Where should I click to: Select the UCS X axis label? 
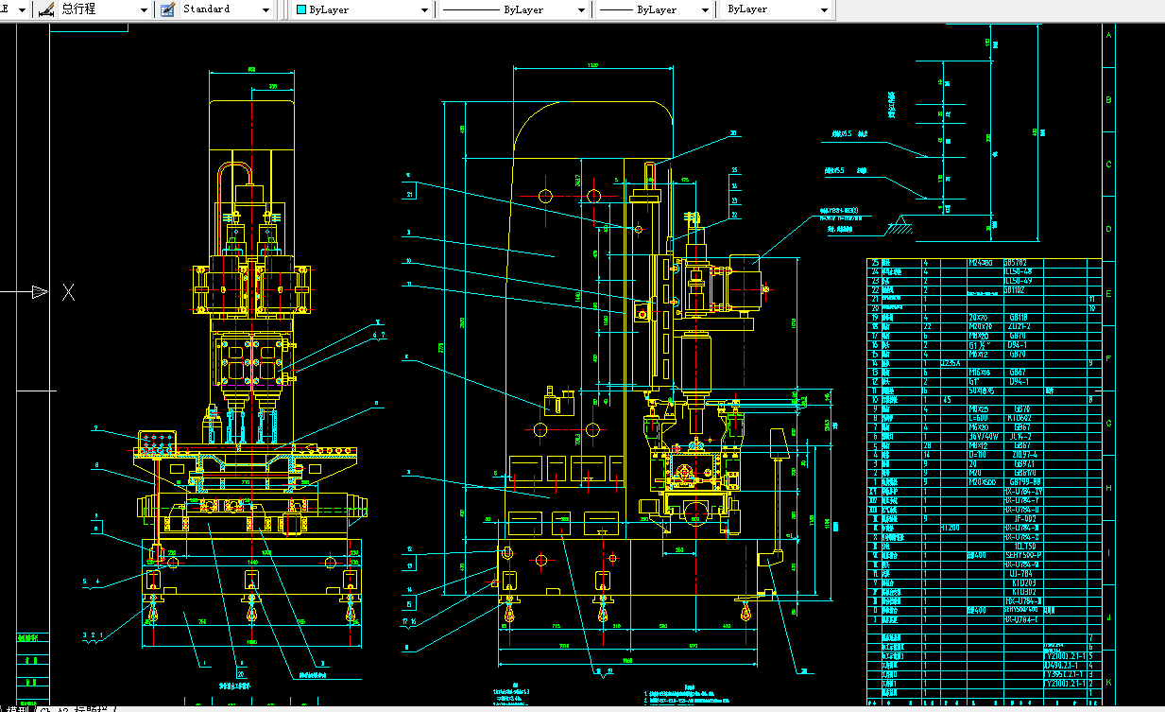[68, 292]
